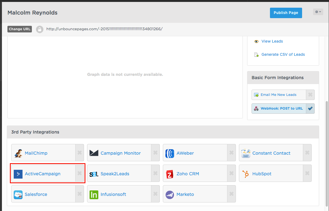Toggle the ActiveCampaign integration status X

point(80,173)
